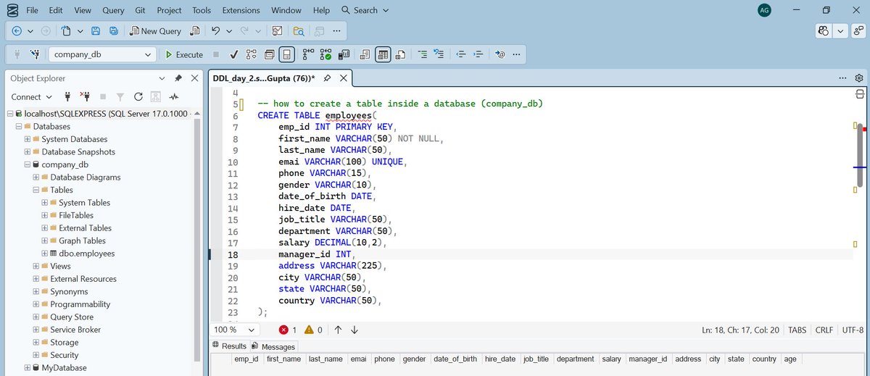Click the Object Explorer vertical scrollbar
The height and width of the screenshot is (376, 870).
[198, 239]
